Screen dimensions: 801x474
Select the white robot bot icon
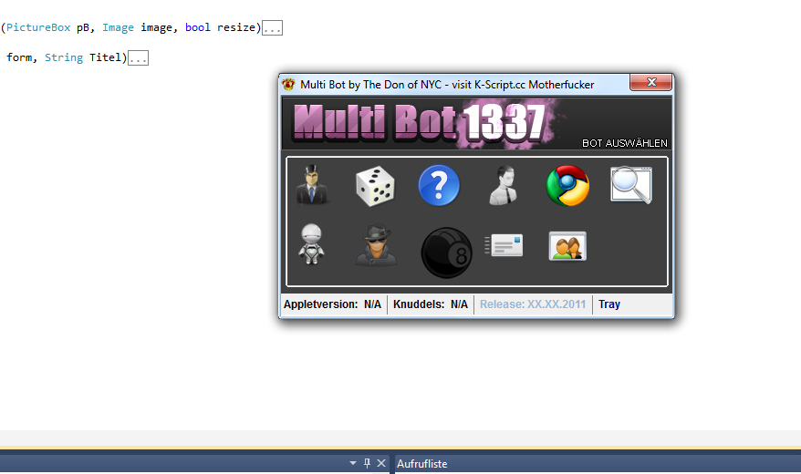(311, 244)
